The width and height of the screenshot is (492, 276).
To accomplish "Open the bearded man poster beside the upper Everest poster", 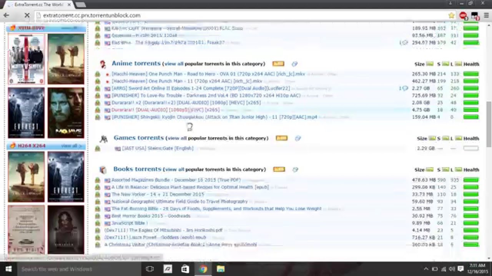I will (x=66, y=113).
